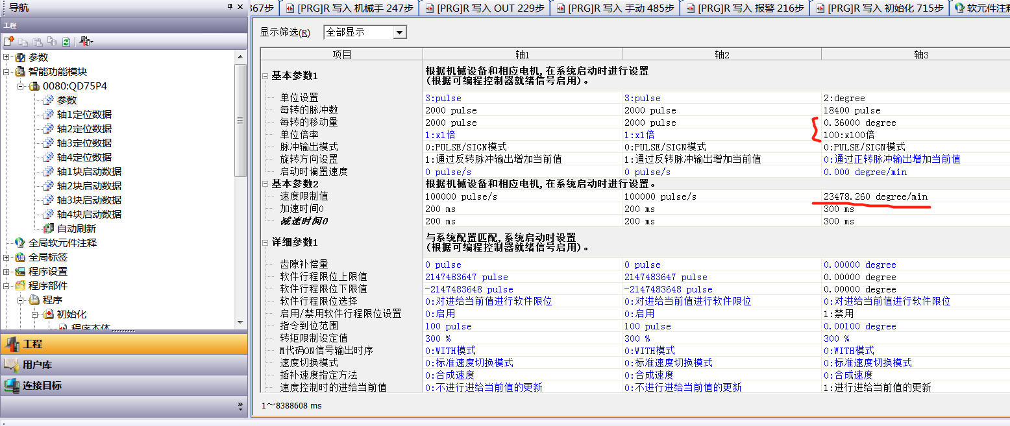Click the 自动刷新 tree icon
Viewport: 1010px width, 426px height.
(x=49, y=228)
